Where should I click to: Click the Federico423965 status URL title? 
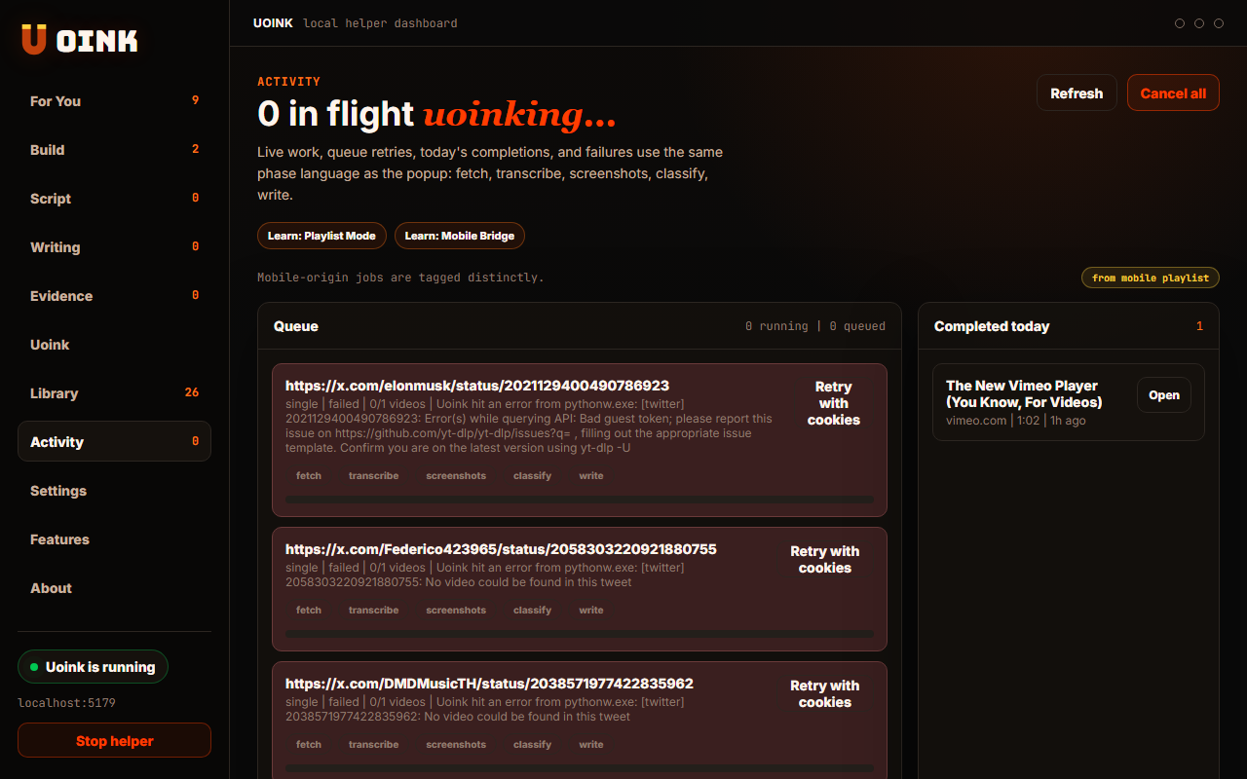501,549
